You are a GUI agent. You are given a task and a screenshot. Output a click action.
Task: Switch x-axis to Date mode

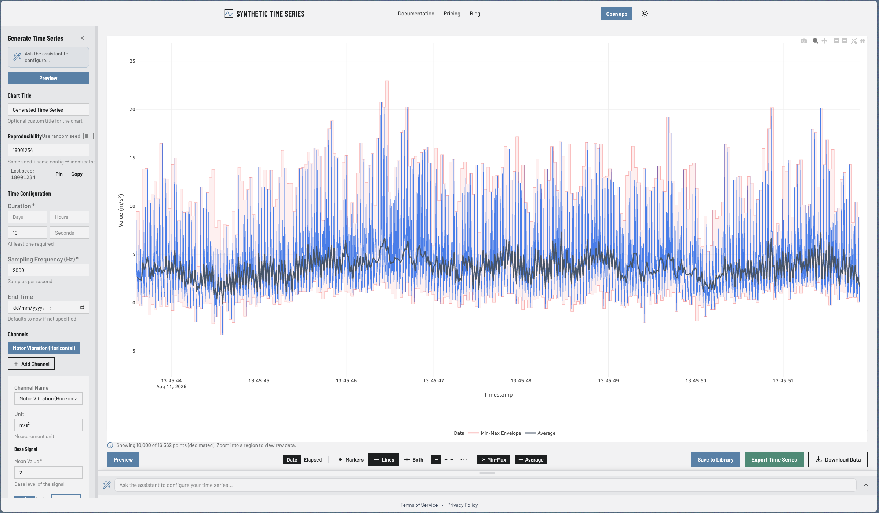point(292,460)
